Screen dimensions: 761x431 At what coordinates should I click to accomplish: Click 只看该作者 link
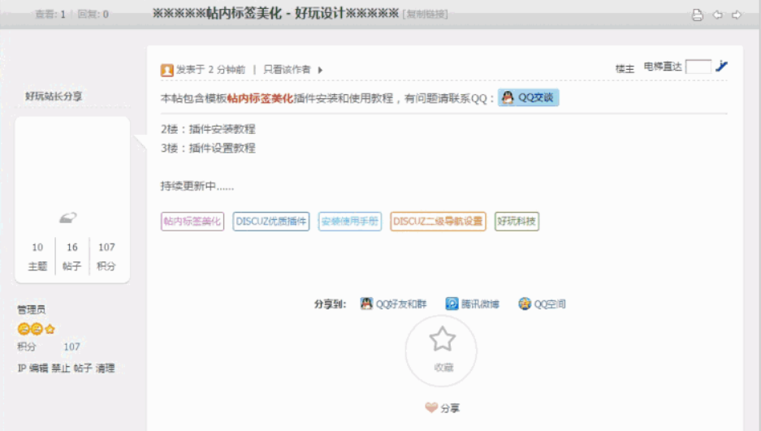pos(287,70)
